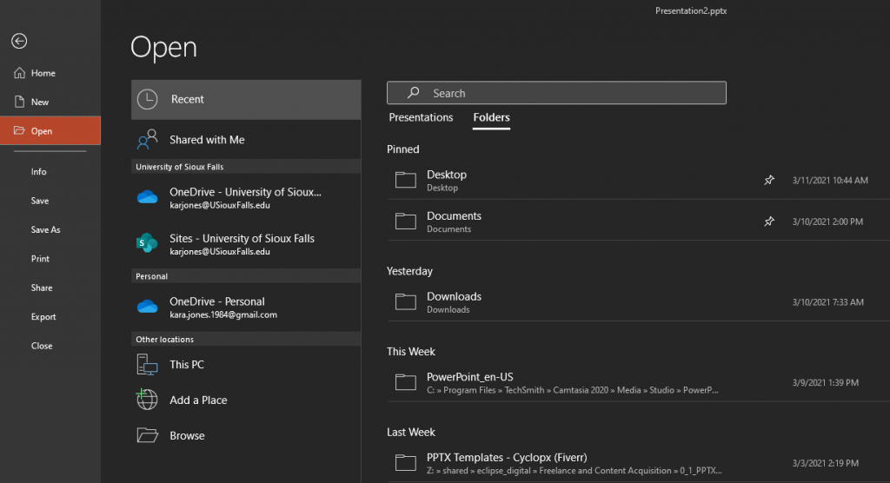This screenshot has height=483, width=890.
Task: Click the OneDrive Personal cloud icon
Action: (x=148, y=307)
